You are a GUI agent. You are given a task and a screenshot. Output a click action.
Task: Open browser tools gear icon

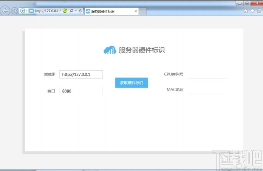click(259, 11)
